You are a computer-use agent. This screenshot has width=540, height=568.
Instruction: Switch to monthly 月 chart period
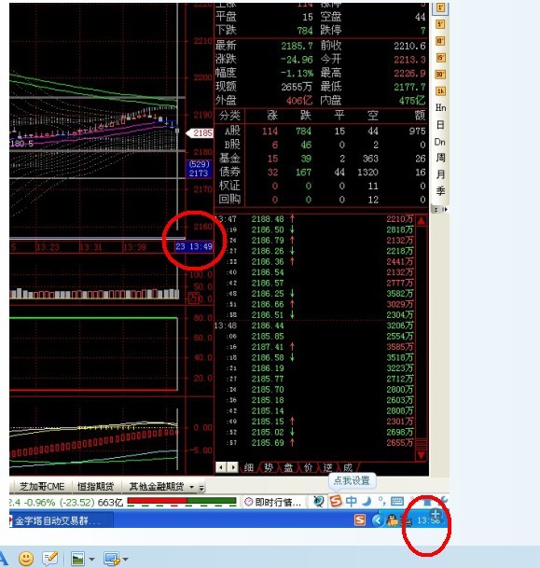point(440,174)
